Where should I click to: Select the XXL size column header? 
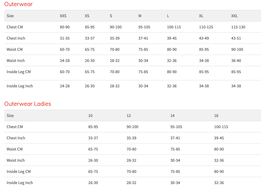point(234,16)
